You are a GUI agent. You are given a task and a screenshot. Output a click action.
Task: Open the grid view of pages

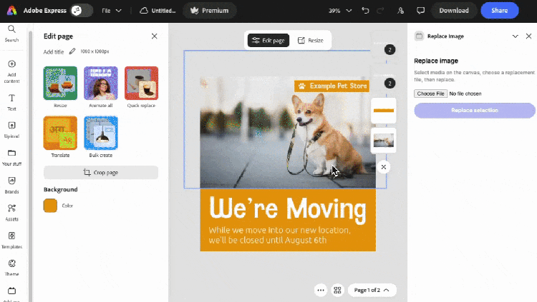tap(337, 290)
